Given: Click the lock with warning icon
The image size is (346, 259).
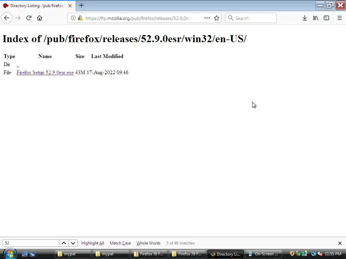Looking at the screenshot, I should click(x=80, y=18).
